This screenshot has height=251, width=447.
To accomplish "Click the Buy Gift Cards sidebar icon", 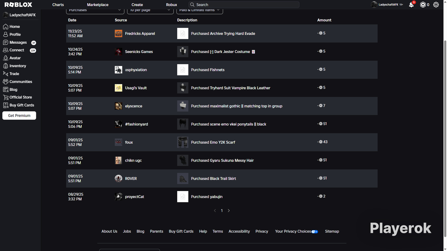I will 6,105.
